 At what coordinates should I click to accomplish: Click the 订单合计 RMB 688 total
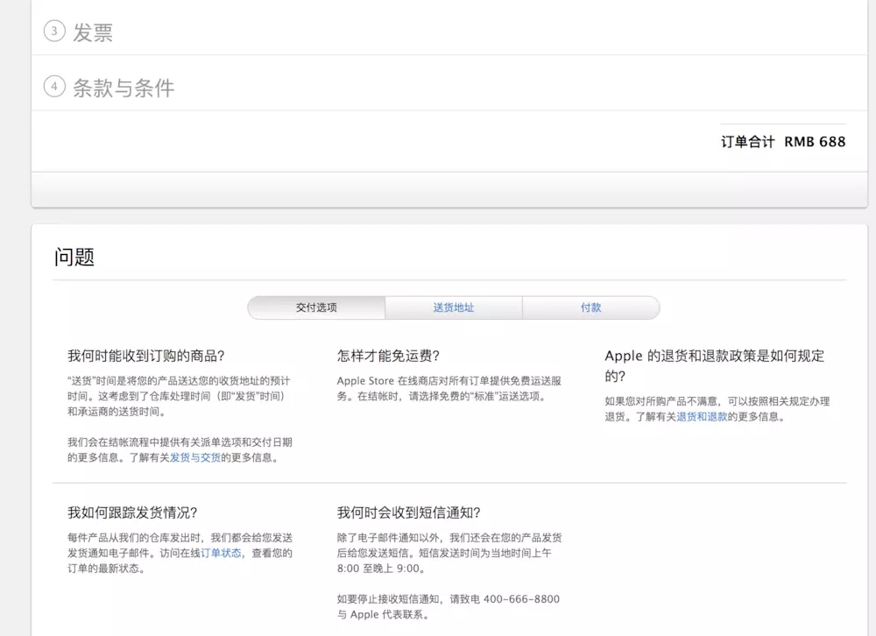click(783, 141)
